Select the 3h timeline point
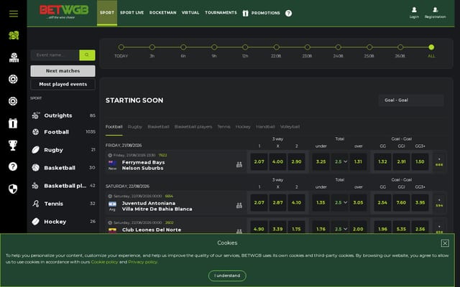The image size is (460, 287). [152, 47]
